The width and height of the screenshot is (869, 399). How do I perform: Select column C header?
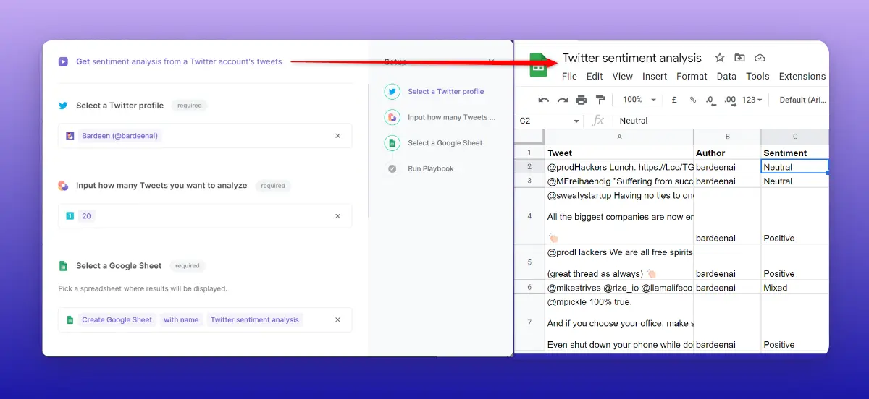pyautogui.click(x=795, y=137)
